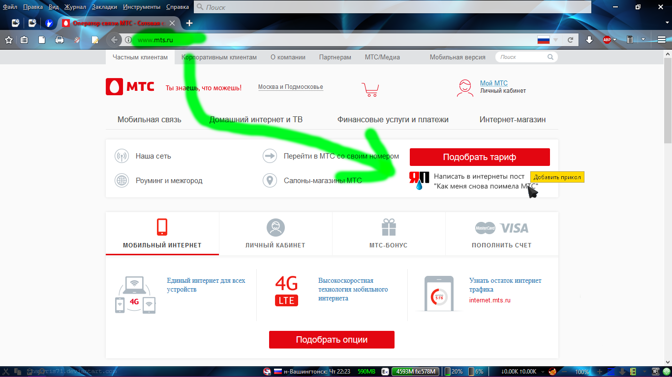The image size is (672, 377).
Task: Go back with the left arrow button
Action: 114,40
